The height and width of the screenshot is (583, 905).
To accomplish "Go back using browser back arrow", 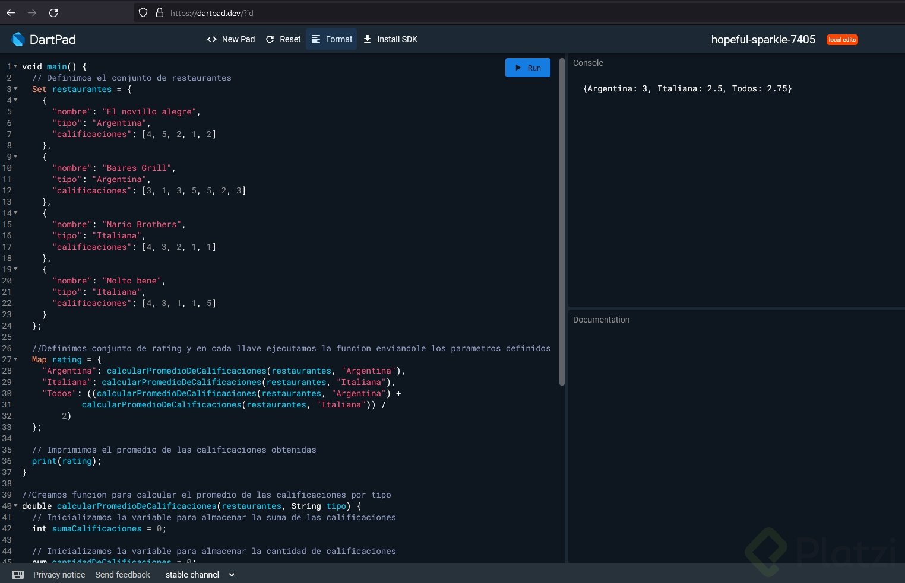I will point(11,12).
